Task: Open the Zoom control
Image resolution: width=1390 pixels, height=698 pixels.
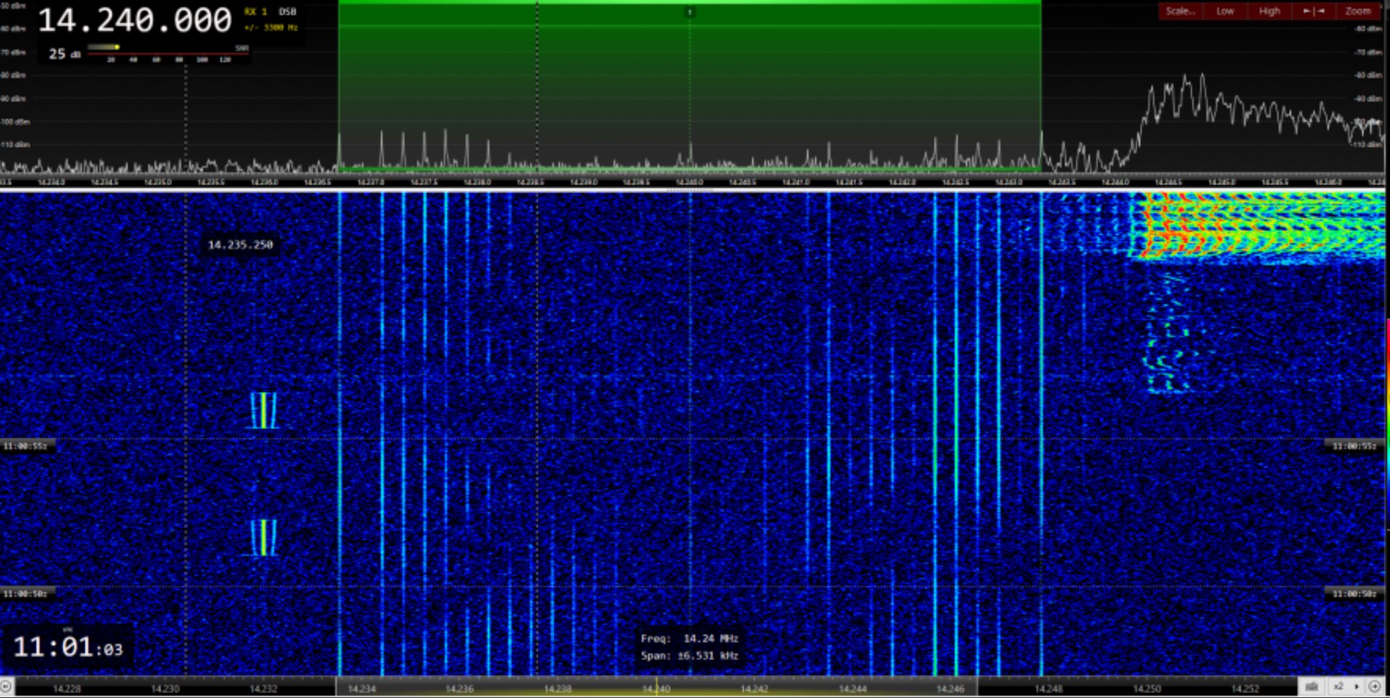Action: pos(1357,11)
